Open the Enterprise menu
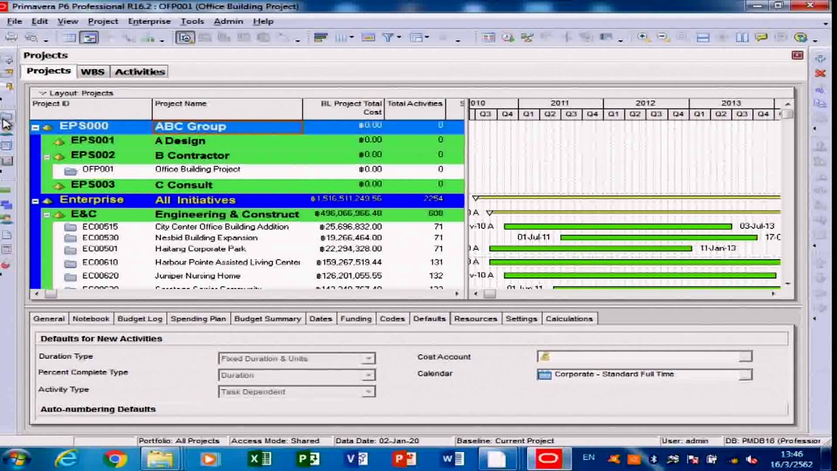This screenshot has width=837, height=471. pos(149,21)
